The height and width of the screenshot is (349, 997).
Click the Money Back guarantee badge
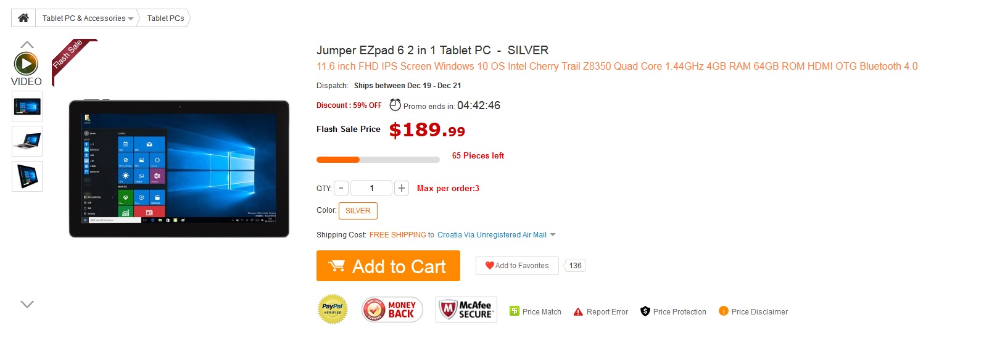pyautogui.click(x=392, y=310)
